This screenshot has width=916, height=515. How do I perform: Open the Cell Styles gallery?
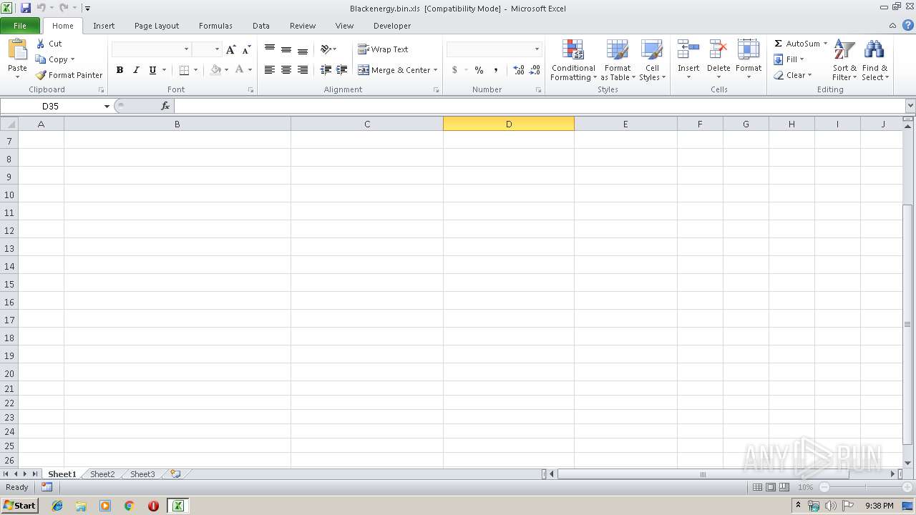pyautogui.click(x=652, y=60)
